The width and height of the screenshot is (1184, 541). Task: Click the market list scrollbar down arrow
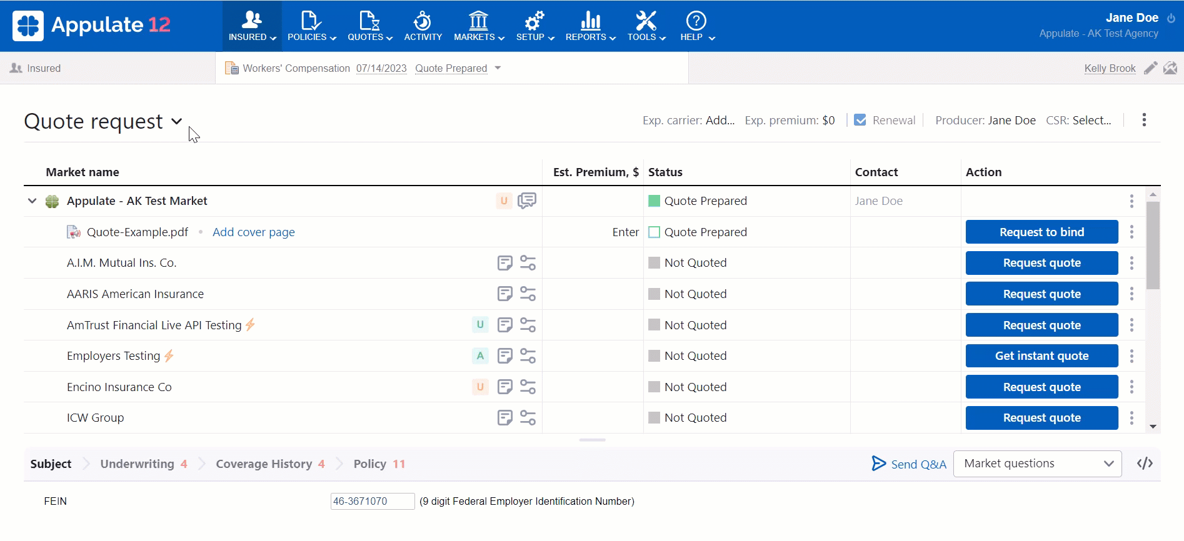(1153, 427)
